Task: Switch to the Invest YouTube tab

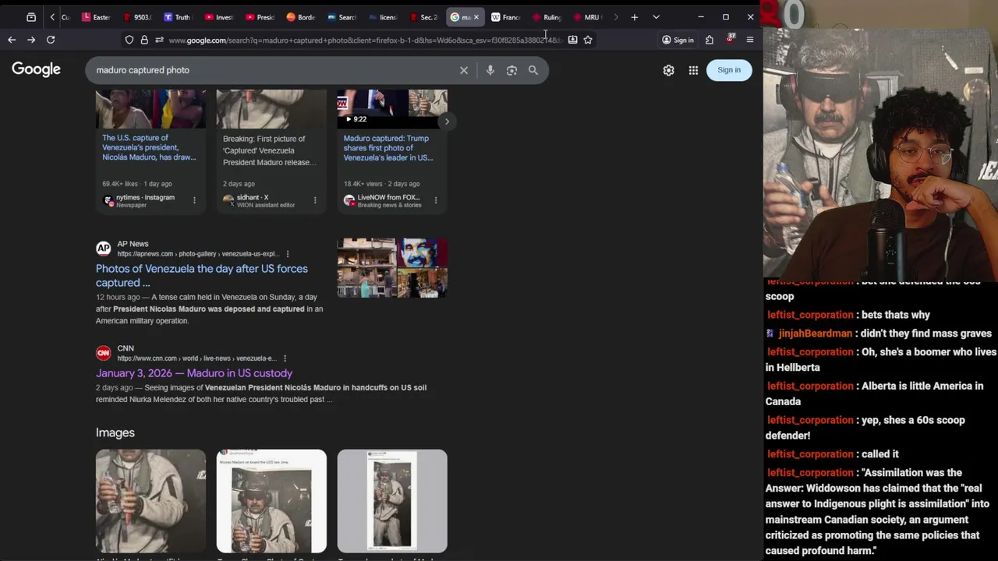Action: tap(218, 17)
